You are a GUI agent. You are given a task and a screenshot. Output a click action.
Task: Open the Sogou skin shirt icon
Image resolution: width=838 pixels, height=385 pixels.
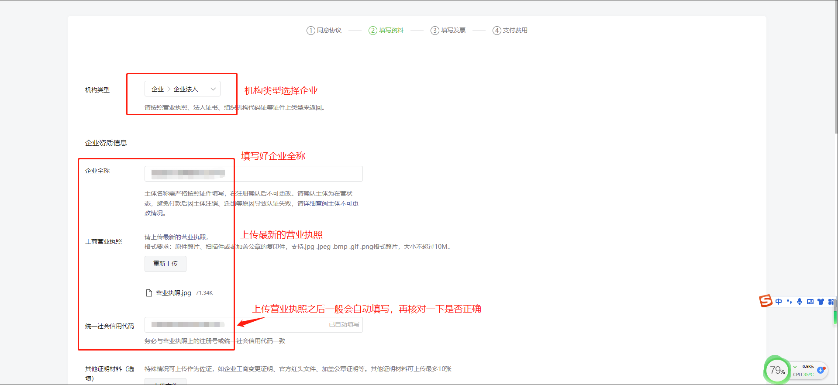point(821,302)
